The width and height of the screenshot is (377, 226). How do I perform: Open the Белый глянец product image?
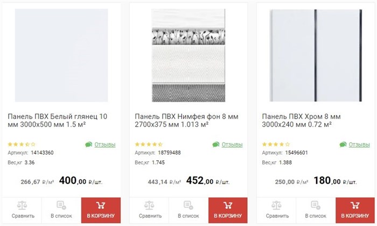pyautogui.click(x=61, y=55)
